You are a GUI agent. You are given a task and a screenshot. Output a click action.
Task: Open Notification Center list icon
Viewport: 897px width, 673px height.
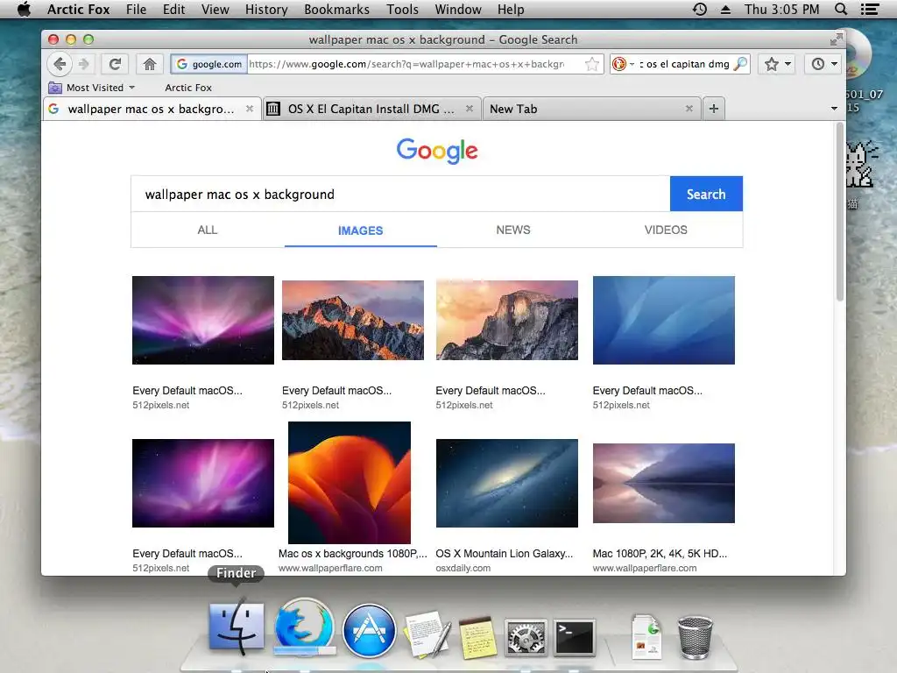[870, 9]
